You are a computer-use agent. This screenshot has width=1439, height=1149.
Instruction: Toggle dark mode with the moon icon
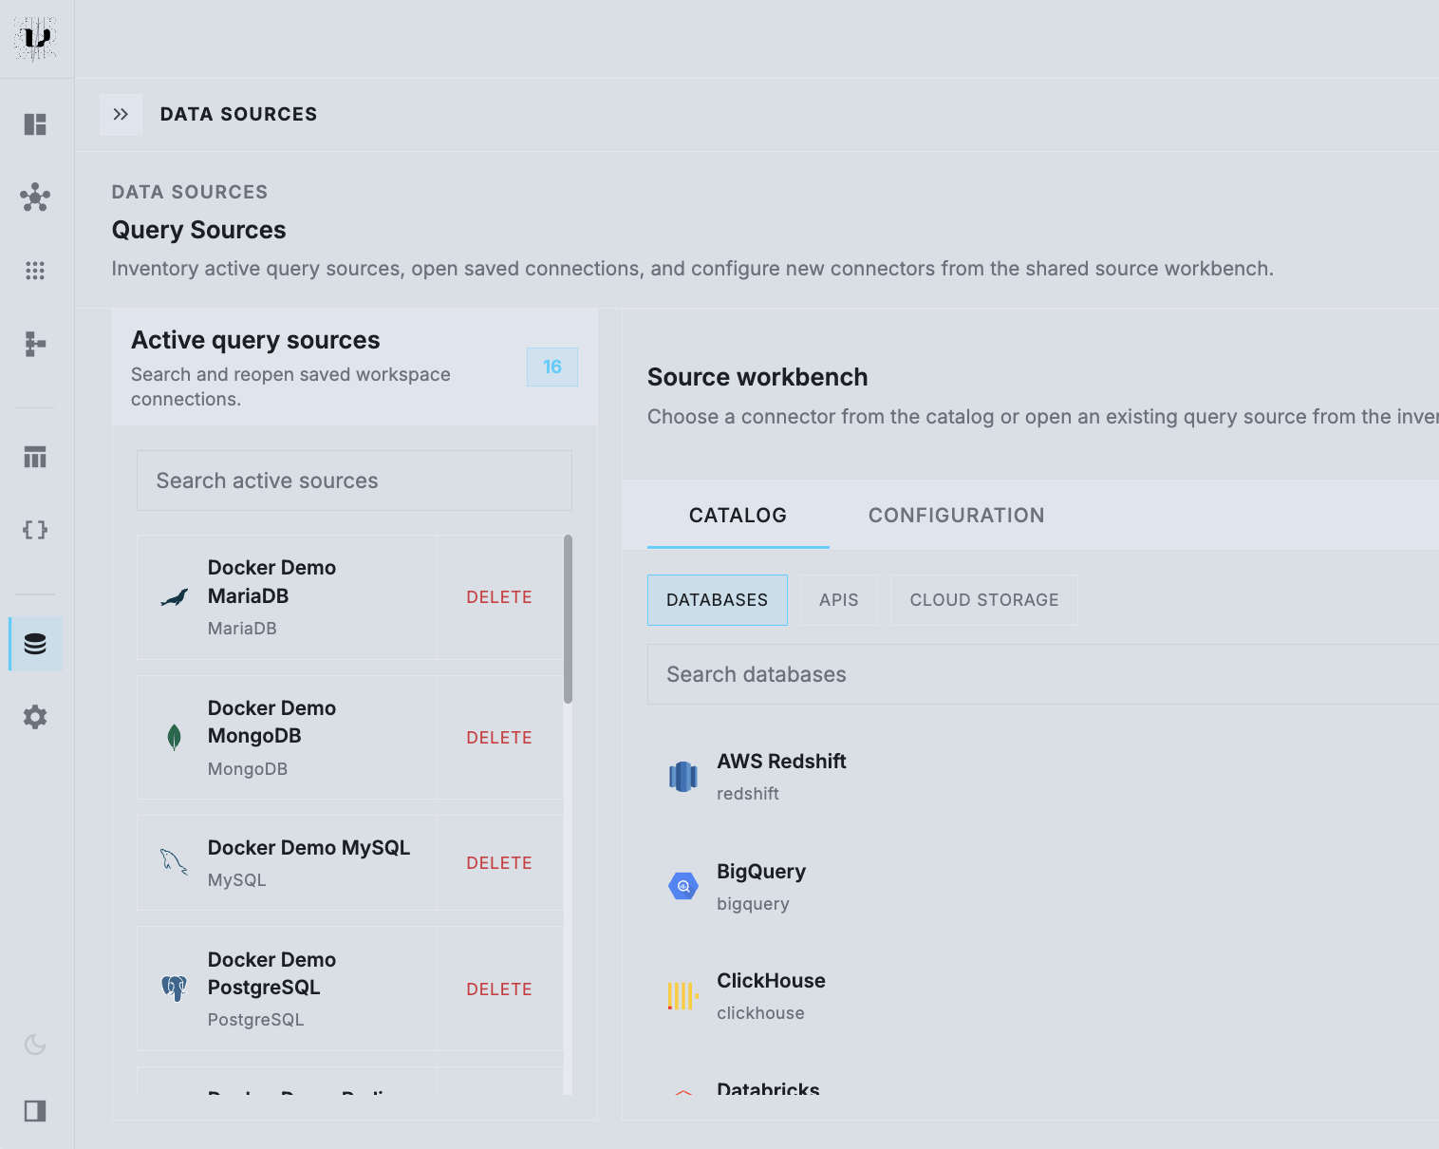(x=35, y=1045)
